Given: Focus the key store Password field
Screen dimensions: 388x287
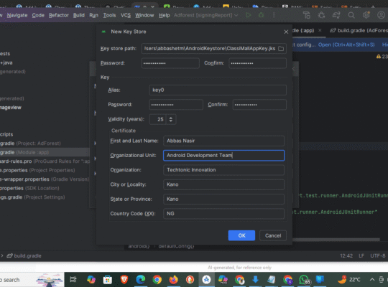Looking at the screenshot, I should click(x=170, y=63).
